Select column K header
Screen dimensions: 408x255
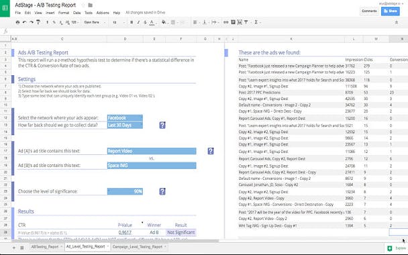coord(291,39)
